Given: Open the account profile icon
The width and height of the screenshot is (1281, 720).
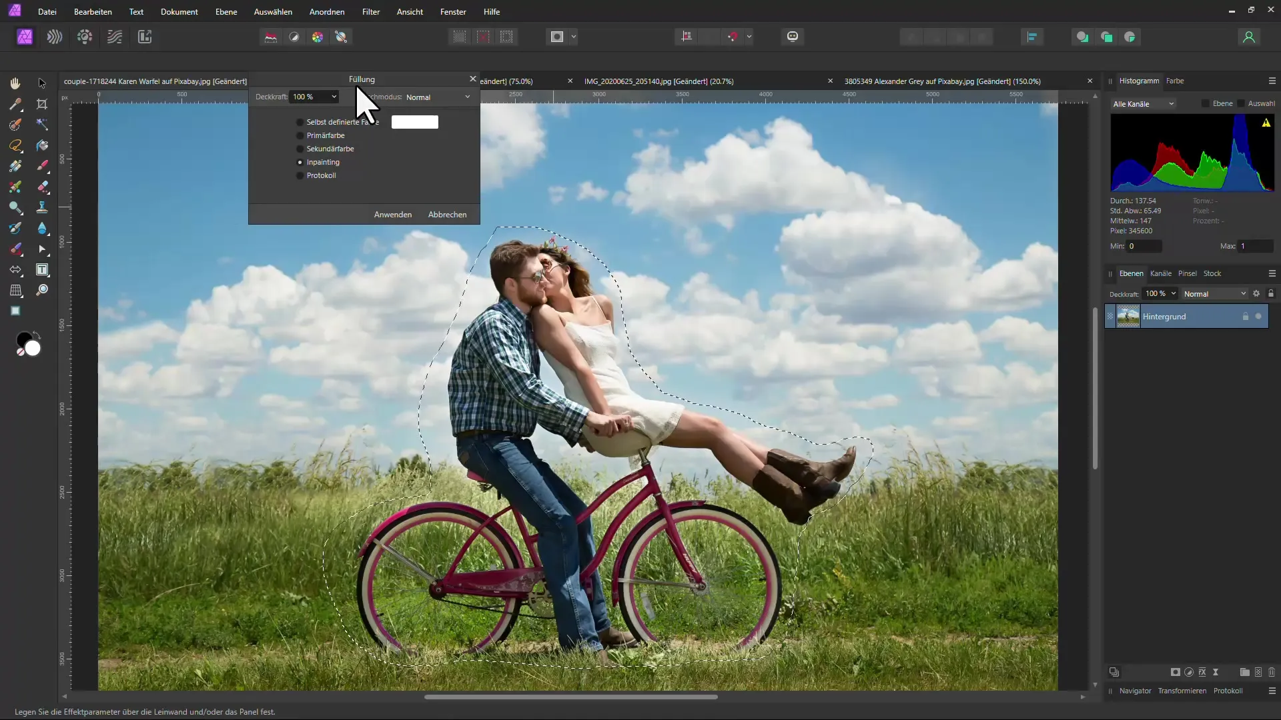Looking at the screenshot, I should 1249,37.
